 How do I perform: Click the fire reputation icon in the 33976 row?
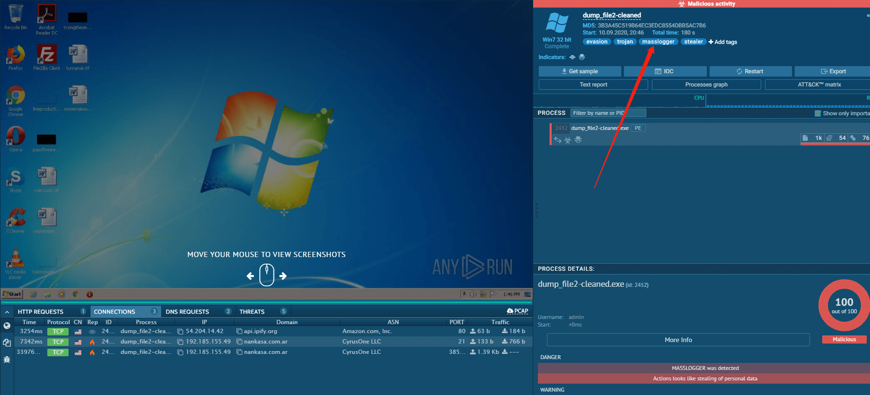[92, 352]
